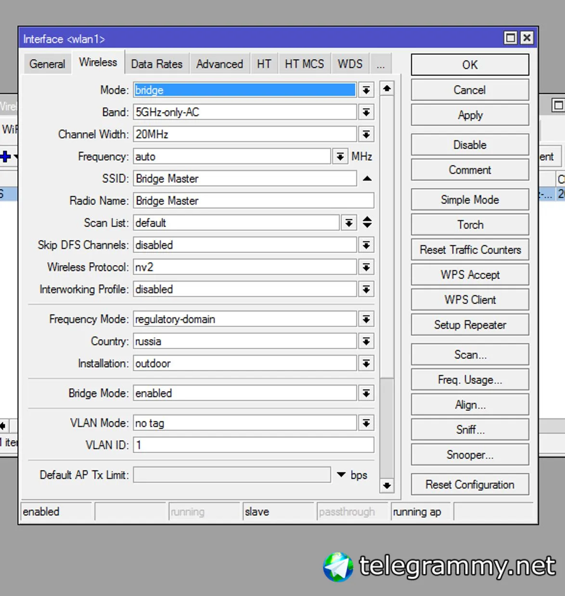Switch to the Wireless tab
Image resolution: width=565 pixels, height=596 pixels.
coord(98,63)
